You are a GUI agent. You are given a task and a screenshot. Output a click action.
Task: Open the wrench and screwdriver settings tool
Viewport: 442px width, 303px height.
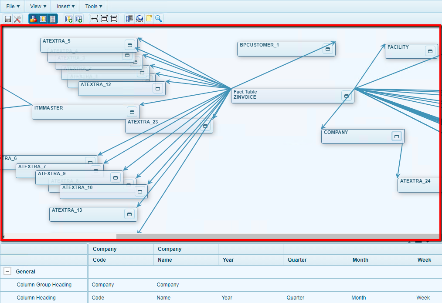(17, 19)
